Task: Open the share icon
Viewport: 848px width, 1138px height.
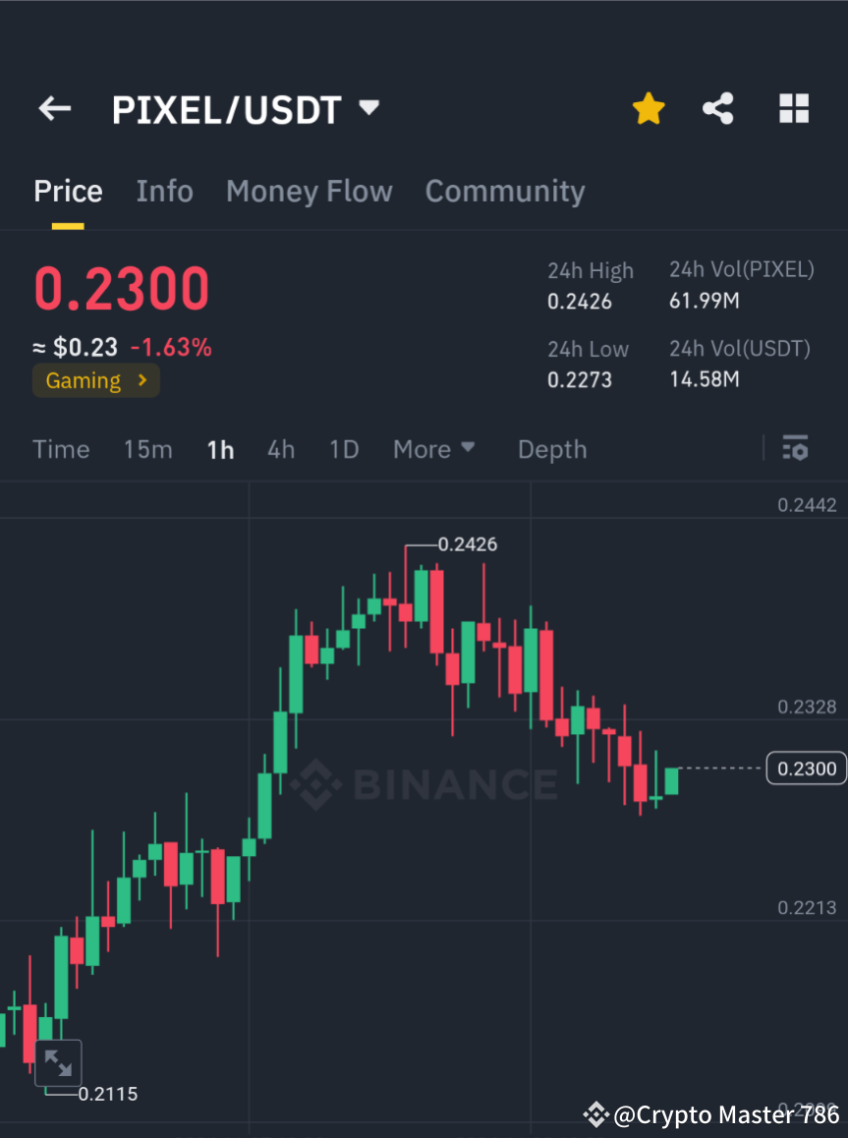Action: tap(718, 108)
